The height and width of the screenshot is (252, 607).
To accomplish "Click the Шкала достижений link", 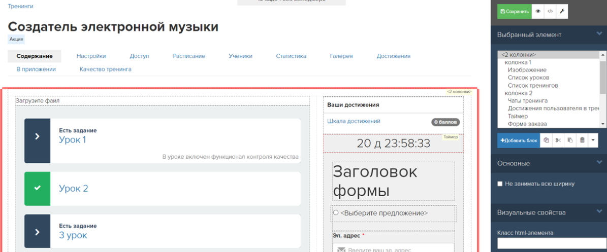I will pos(354,121).
